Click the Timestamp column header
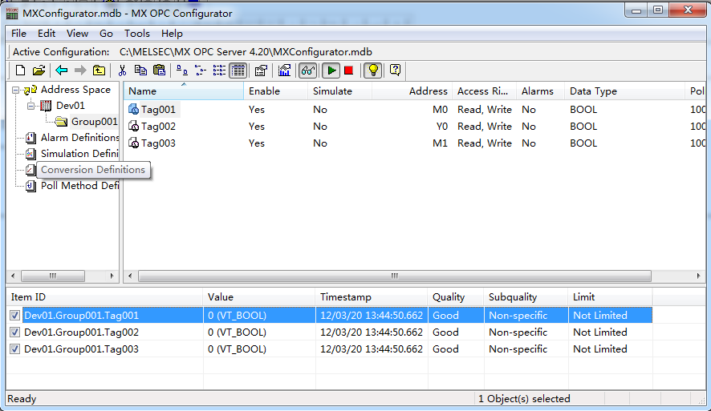This screenshot has width=711, height=411. (x=372, y=297)
